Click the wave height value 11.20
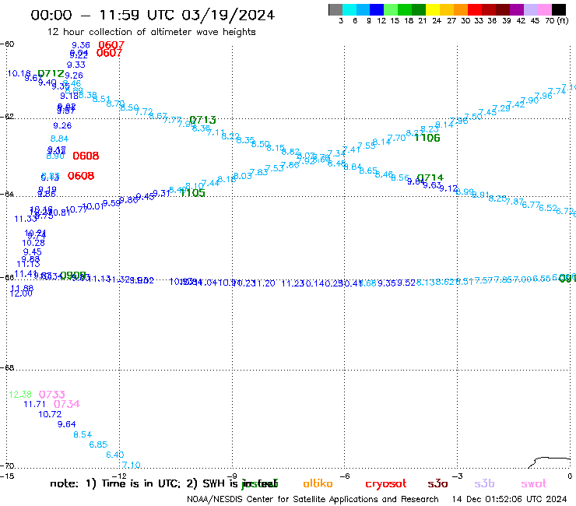The image size is (576, 506). (264, 283)
